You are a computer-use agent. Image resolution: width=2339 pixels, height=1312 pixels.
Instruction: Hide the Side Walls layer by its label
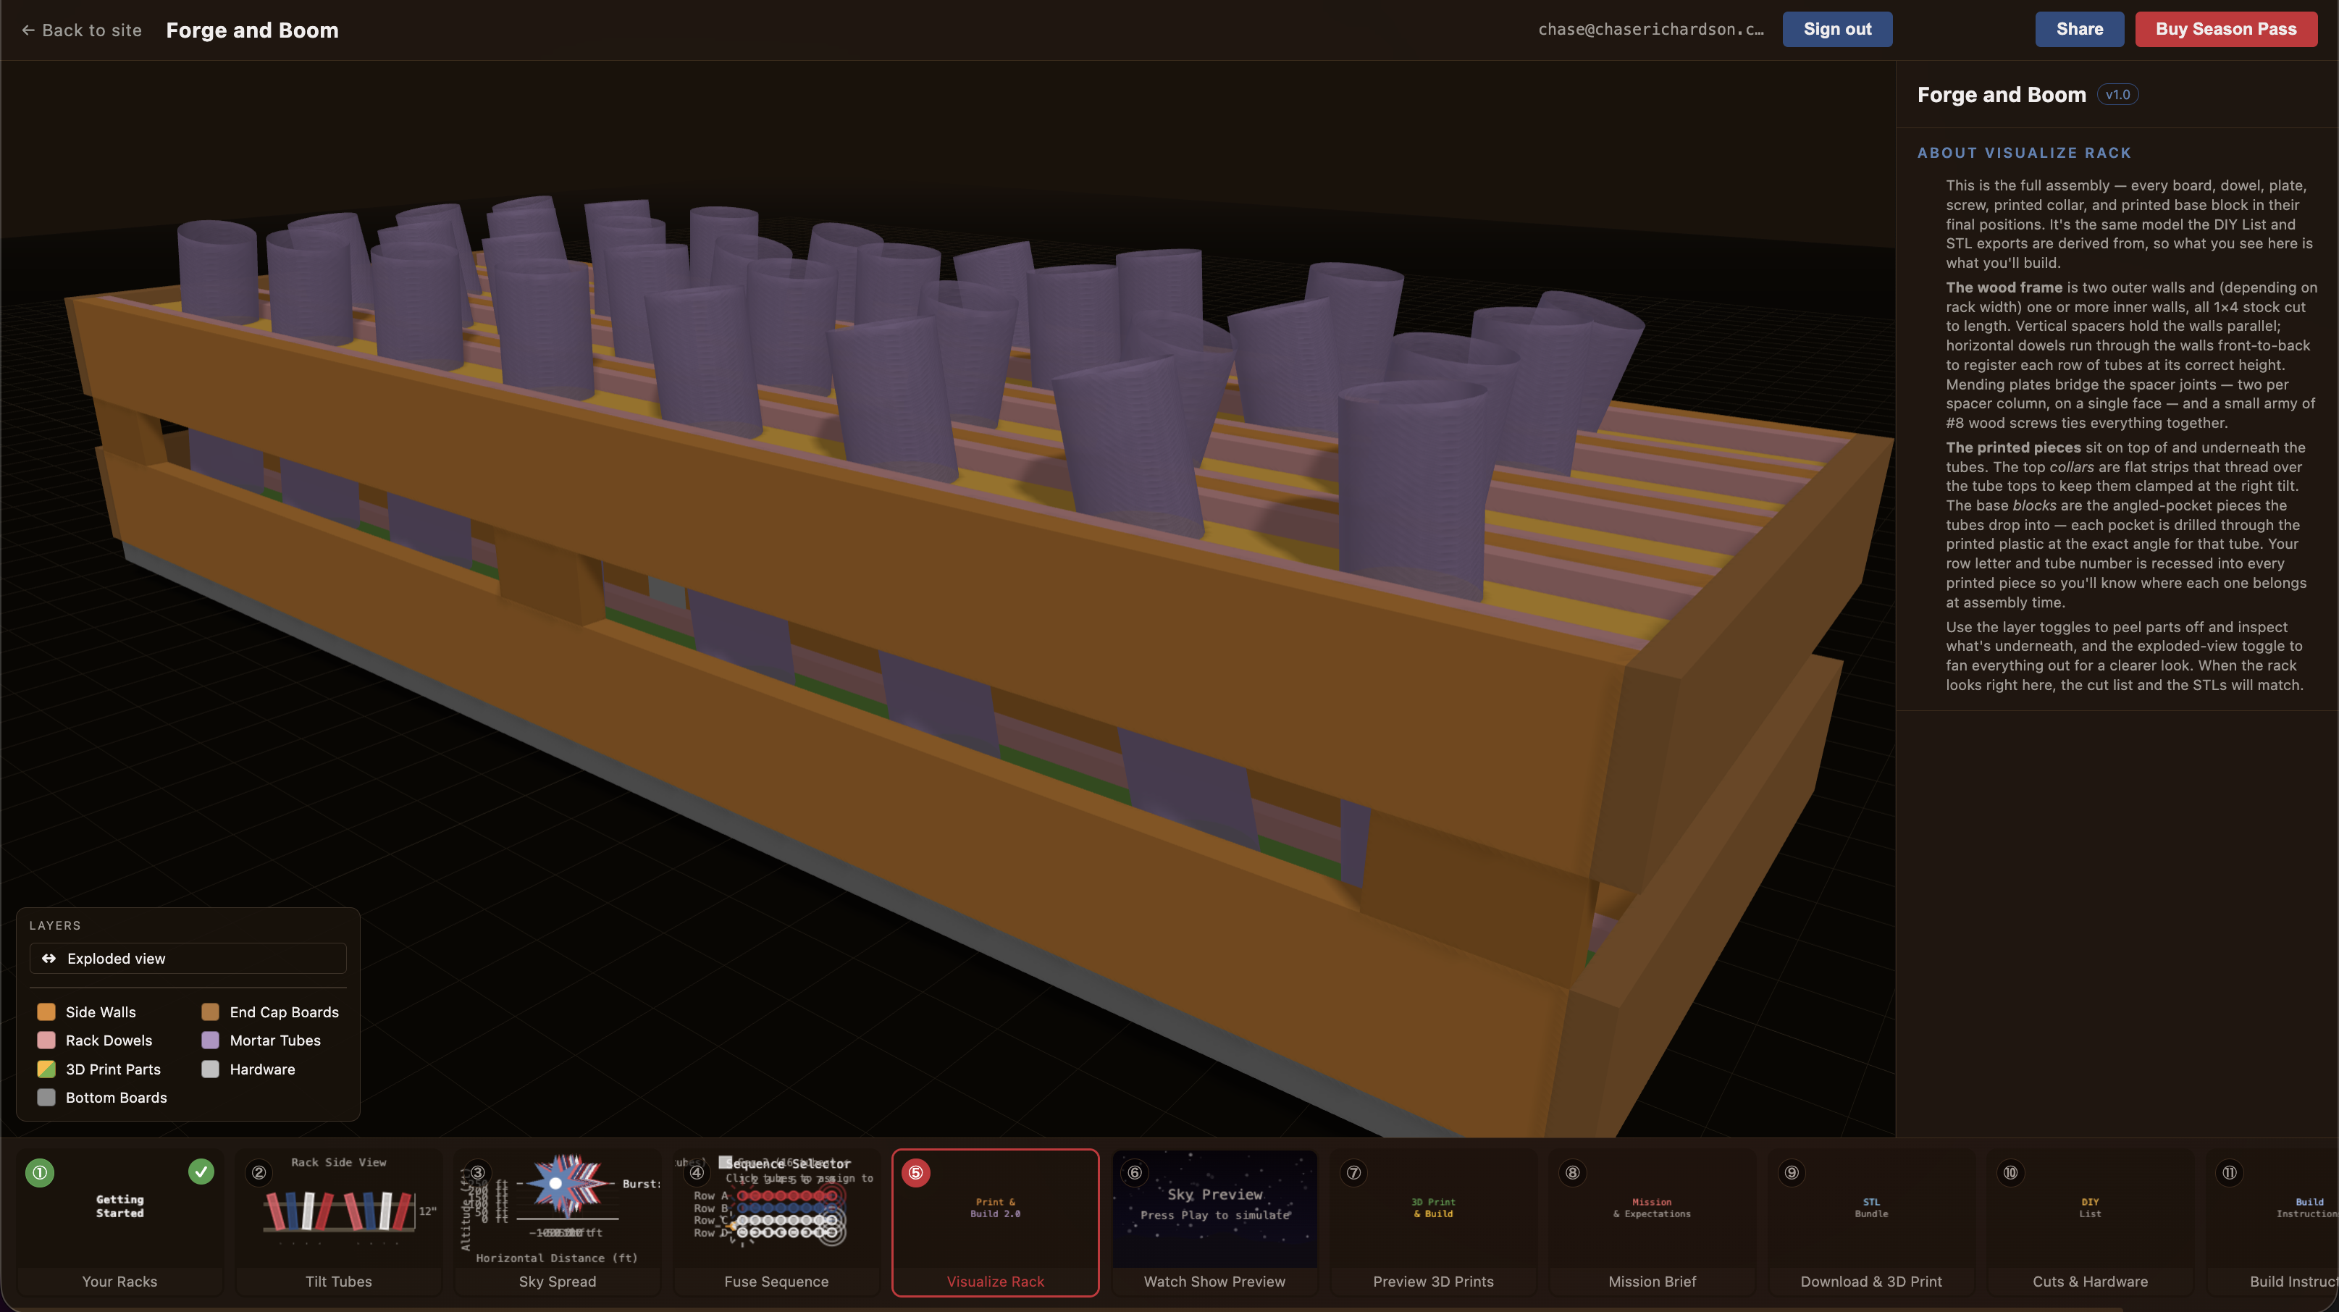(x=101, y=1012)
